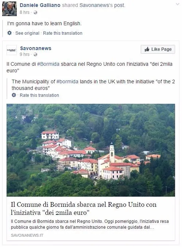Click the SAVONANEWS.IT source link
The image size is (182, 247).
coord(27,235)
